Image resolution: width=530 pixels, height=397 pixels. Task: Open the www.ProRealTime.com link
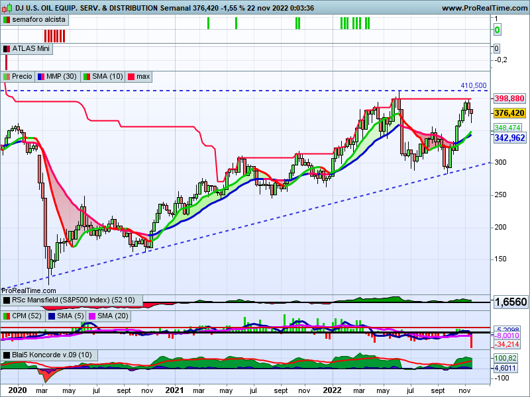click(485, 8)
